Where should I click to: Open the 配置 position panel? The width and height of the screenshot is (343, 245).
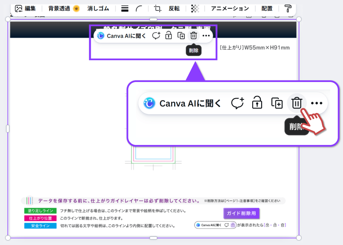(x=267, y=9)
